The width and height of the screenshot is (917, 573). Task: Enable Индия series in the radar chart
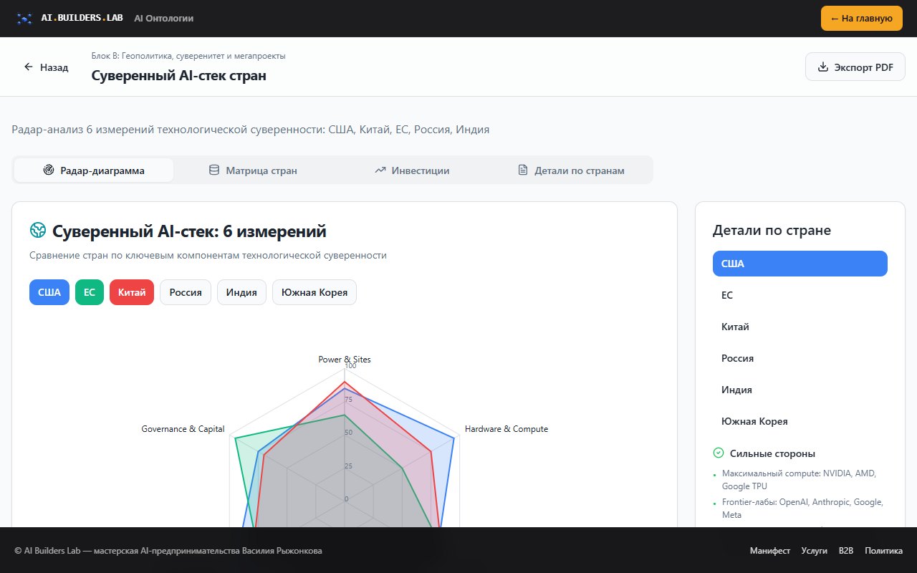(242, 292)
